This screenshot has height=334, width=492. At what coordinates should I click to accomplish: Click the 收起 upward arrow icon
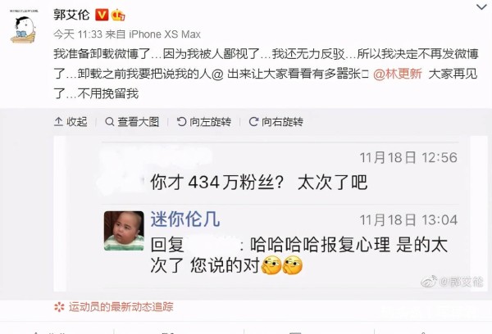click(x=58, y=122)
